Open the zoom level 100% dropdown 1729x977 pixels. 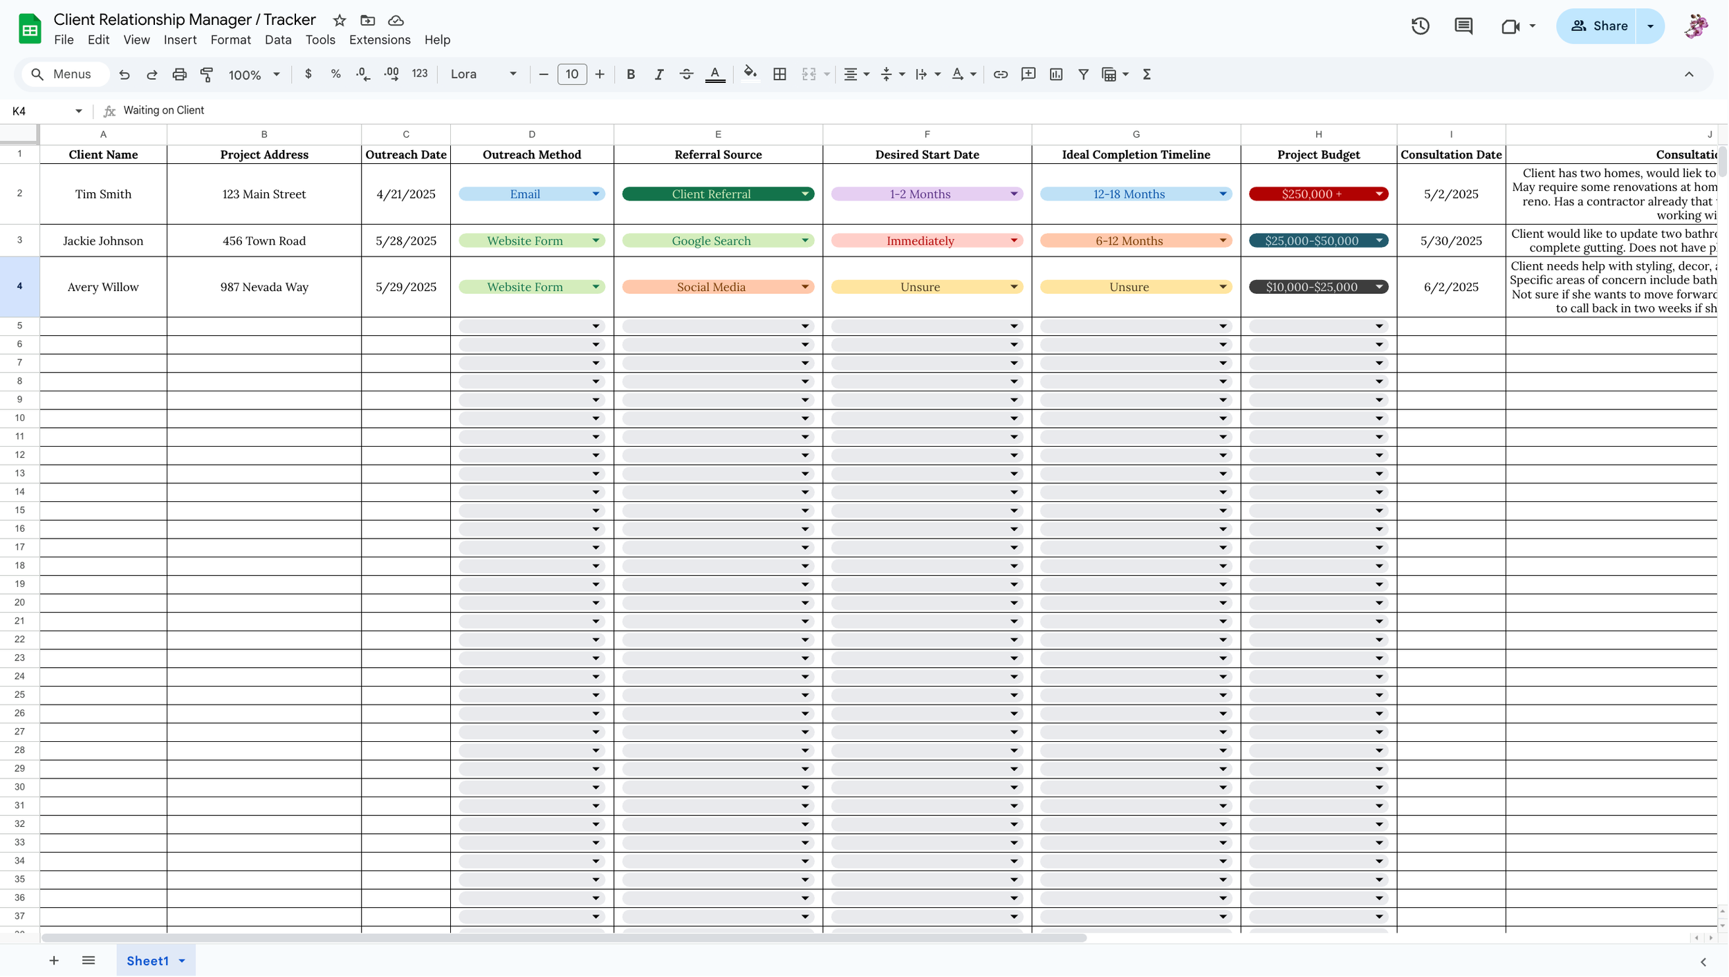[x=254, y=75]
